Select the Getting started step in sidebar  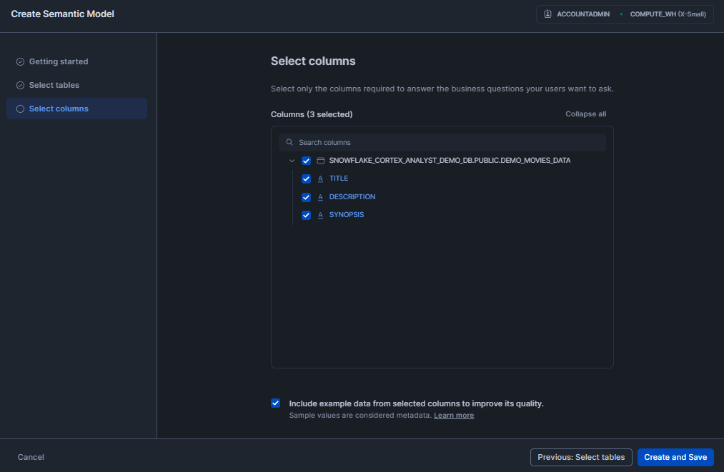pos(59,61)
